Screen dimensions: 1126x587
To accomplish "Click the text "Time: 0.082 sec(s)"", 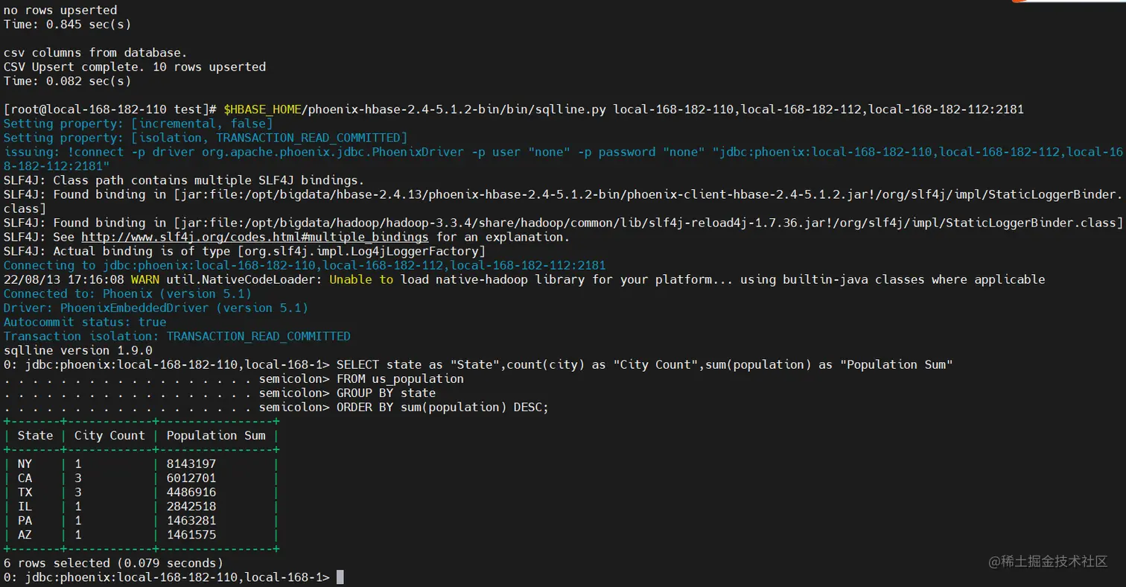I will [67, 81].
